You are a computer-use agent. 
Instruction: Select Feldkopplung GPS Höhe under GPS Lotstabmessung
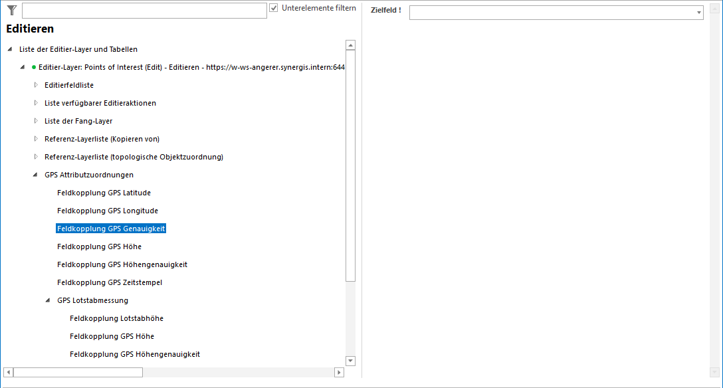(112, 337)
